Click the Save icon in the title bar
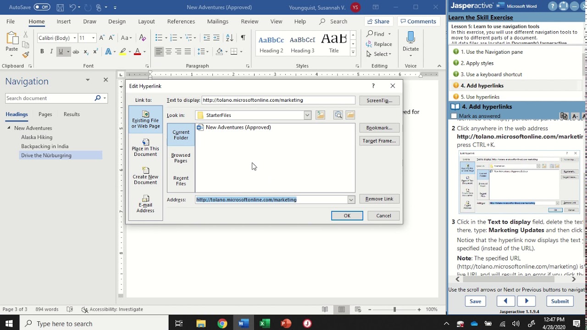Screen dimensions: 587x330 (61, 7)
